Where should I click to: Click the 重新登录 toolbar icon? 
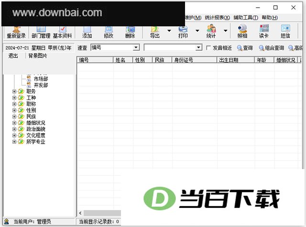coord(16,33)
